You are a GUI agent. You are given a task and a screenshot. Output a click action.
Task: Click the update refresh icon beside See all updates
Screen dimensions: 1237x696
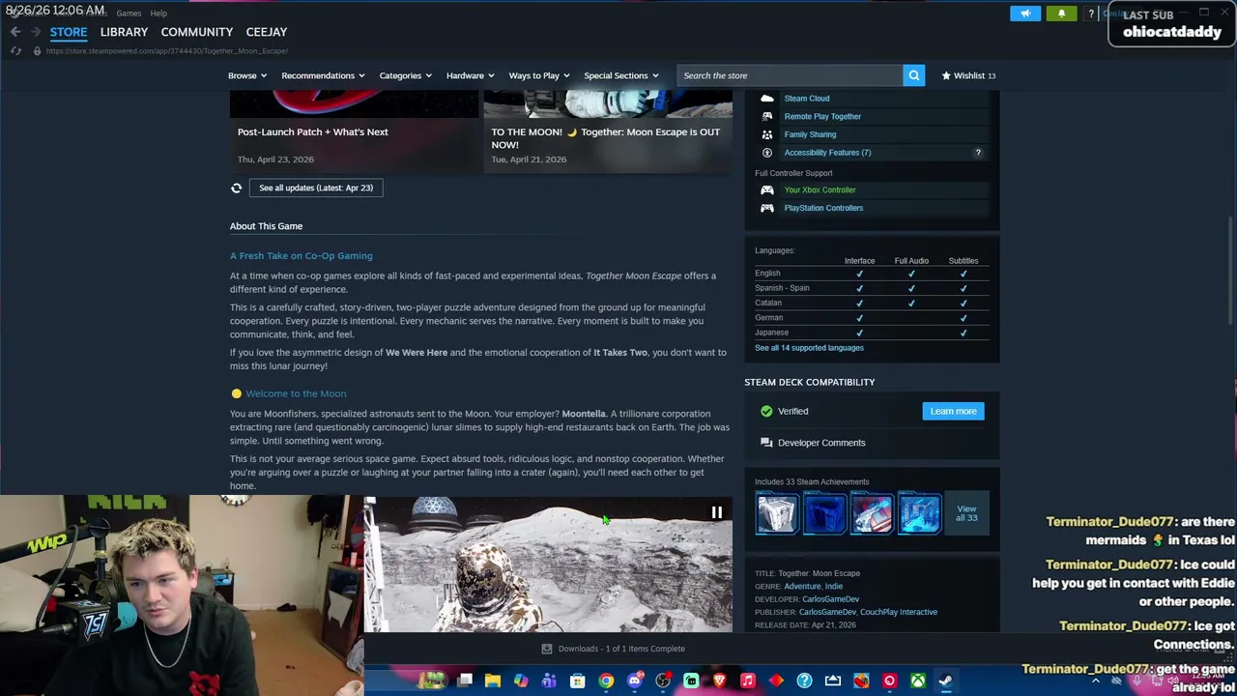point(236,188)
